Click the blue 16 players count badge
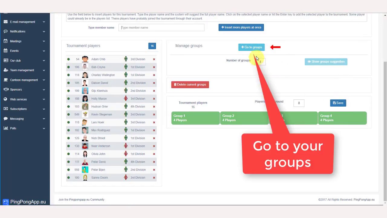 coord(152,46)
